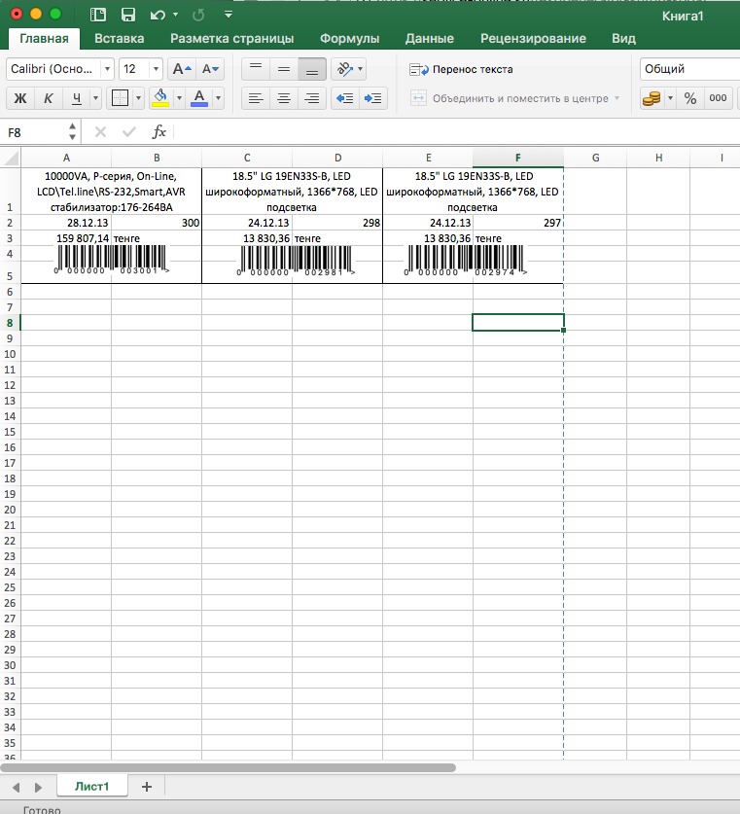Open the Calibri font name dropdown
Screen dimensions: 740x814
[x=59, y=69]
